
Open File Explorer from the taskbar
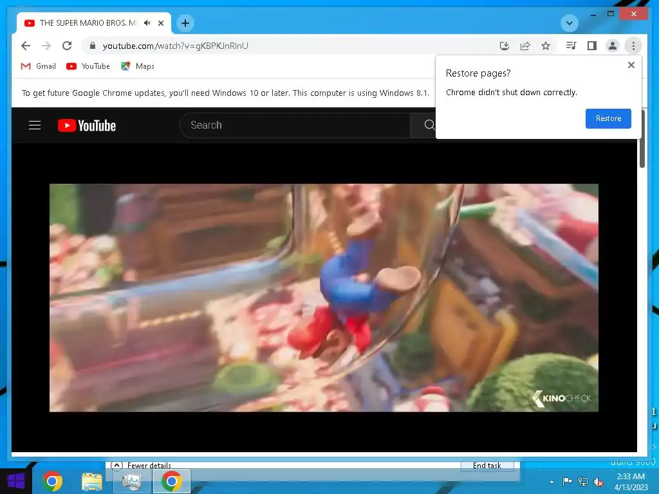coord(92,481)
